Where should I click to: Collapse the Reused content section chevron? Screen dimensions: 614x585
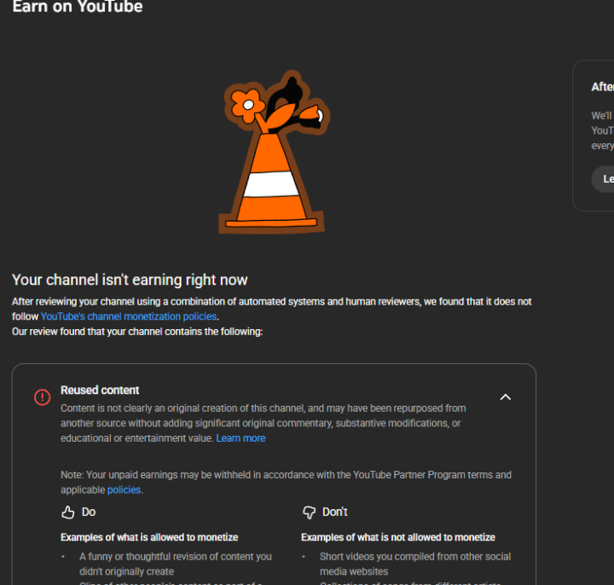pyautogui.click(x=506, y=397)
